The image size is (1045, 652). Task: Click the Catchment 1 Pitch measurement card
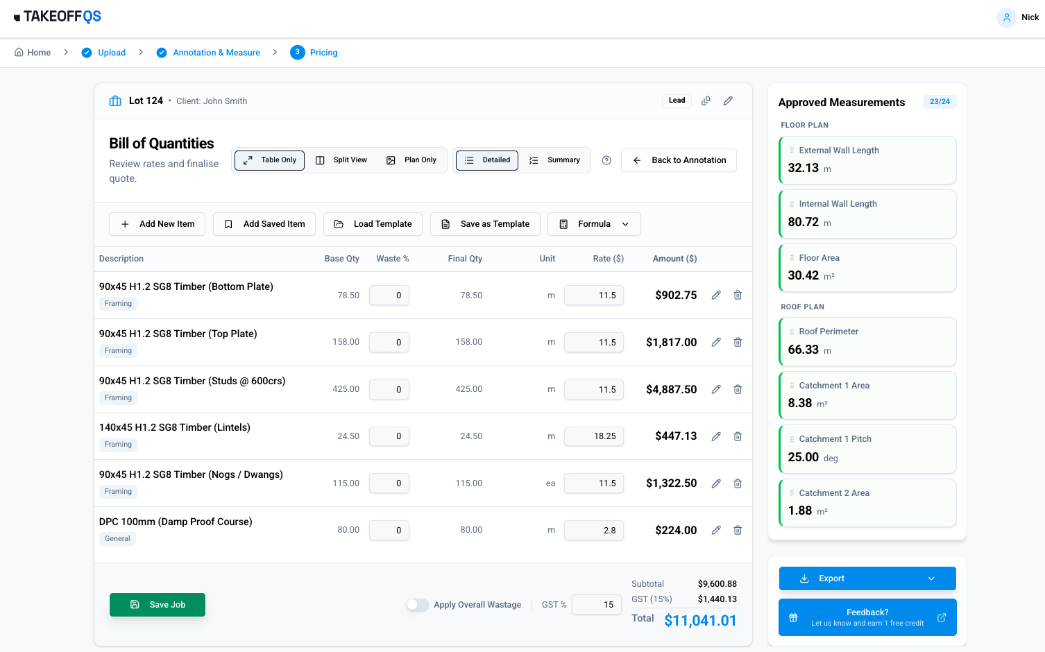point(867,449)
